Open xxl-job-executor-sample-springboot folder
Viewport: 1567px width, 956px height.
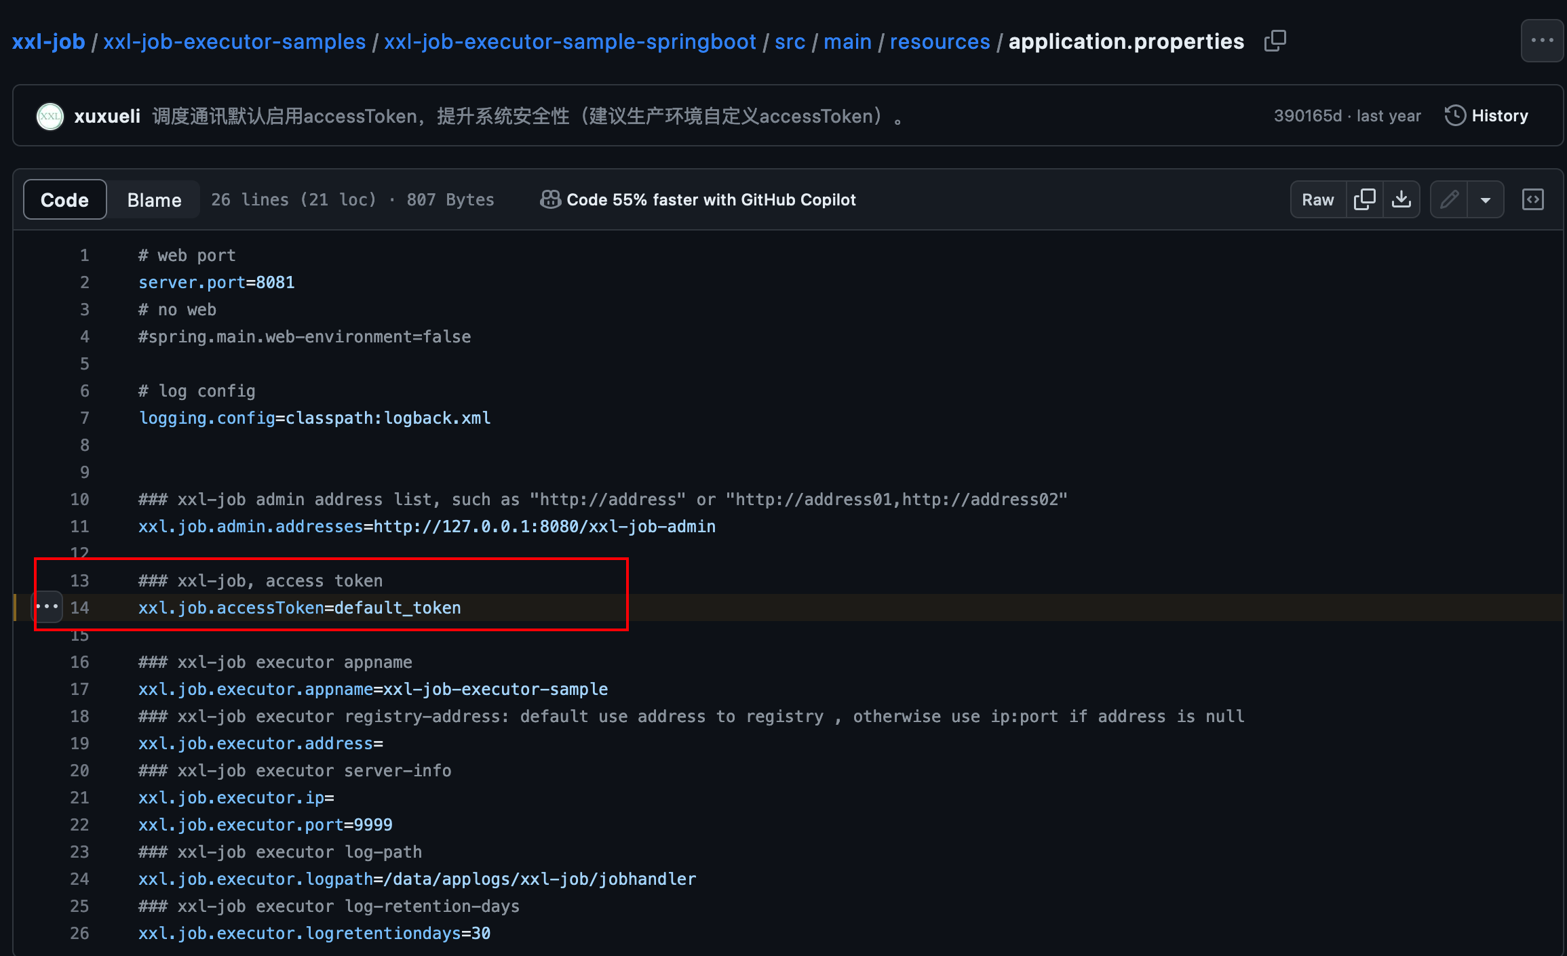pos(570,41)
